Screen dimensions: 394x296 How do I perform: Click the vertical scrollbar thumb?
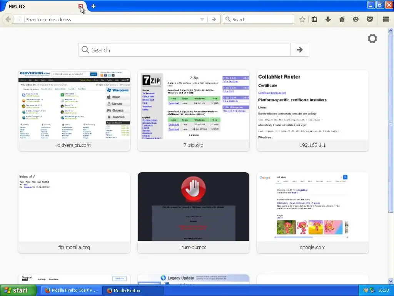[391, 123]
